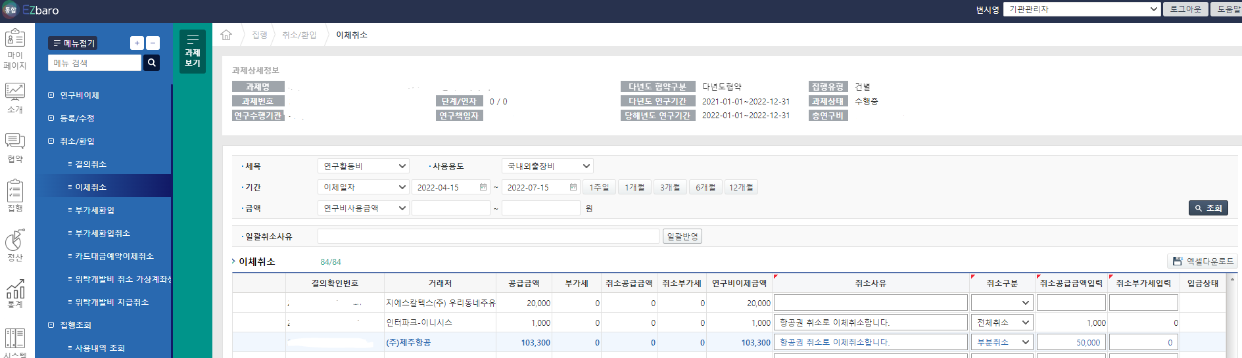1242x358 pixels.
Task: Focus the maximum amount input field
Action: coord(541,208)
